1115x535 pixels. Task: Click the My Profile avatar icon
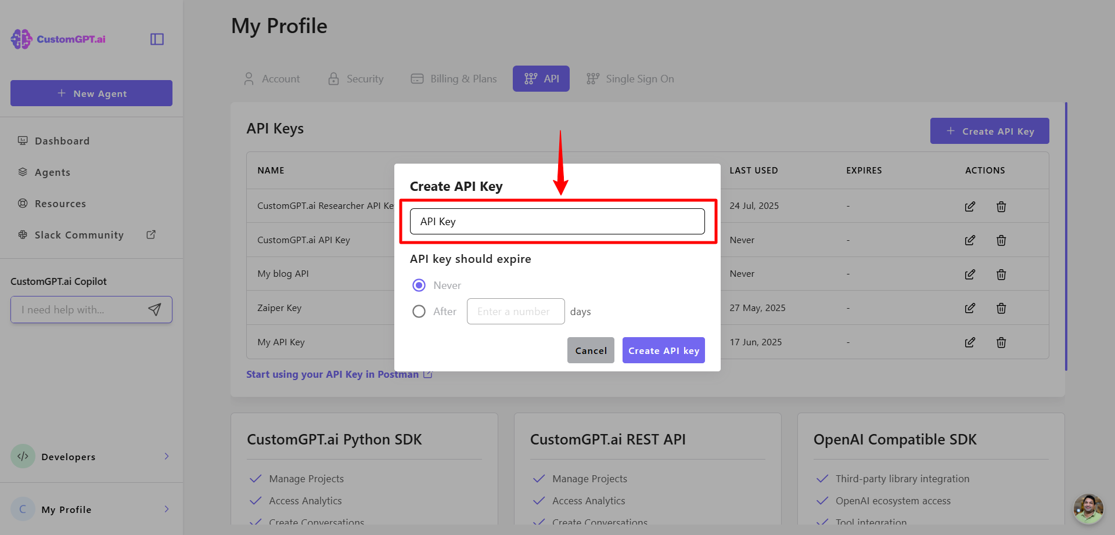pos(23,509)
